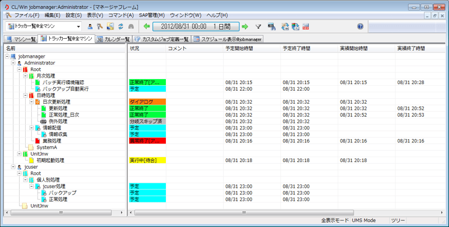Image resolution: width=449 pixels, height=227 pixels.
Task: Collapse the jobmanager root node
Action: click(x=7, y=56)
